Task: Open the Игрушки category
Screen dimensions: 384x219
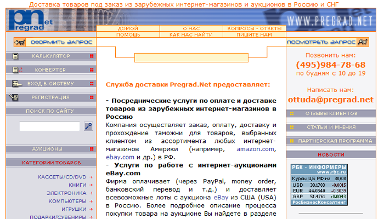Action: coord(74,209)
